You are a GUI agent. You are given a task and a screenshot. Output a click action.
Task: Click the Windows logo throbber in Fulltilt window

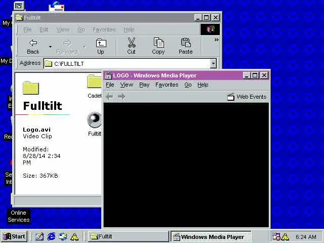(x=210, y=29)
